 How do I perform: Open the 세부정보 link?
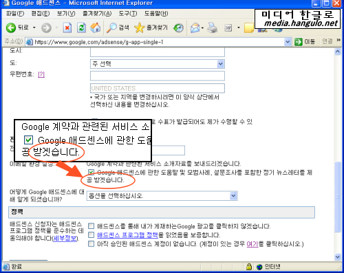coord(65,239)
